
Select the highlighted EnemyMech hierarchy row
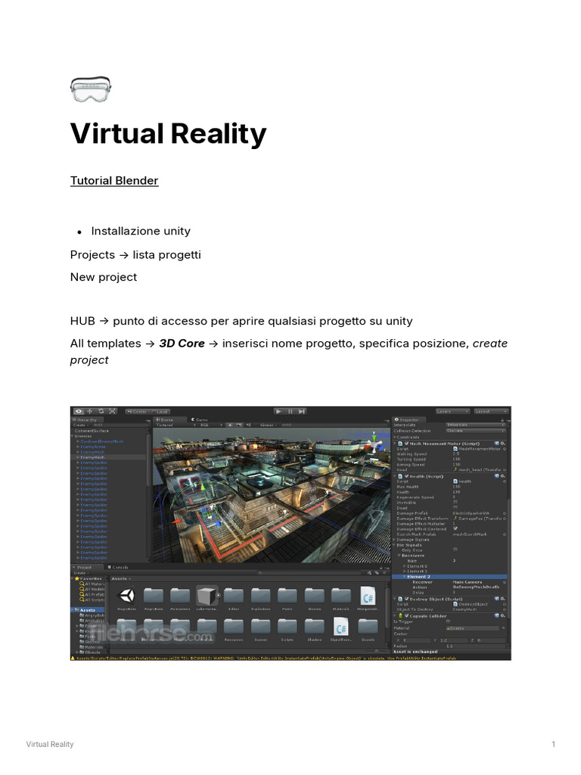109,458
